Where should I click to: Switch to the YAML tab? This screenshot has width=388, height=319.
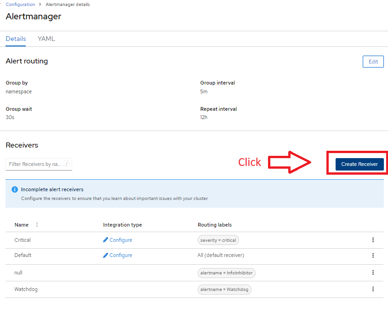coord(46,39)
